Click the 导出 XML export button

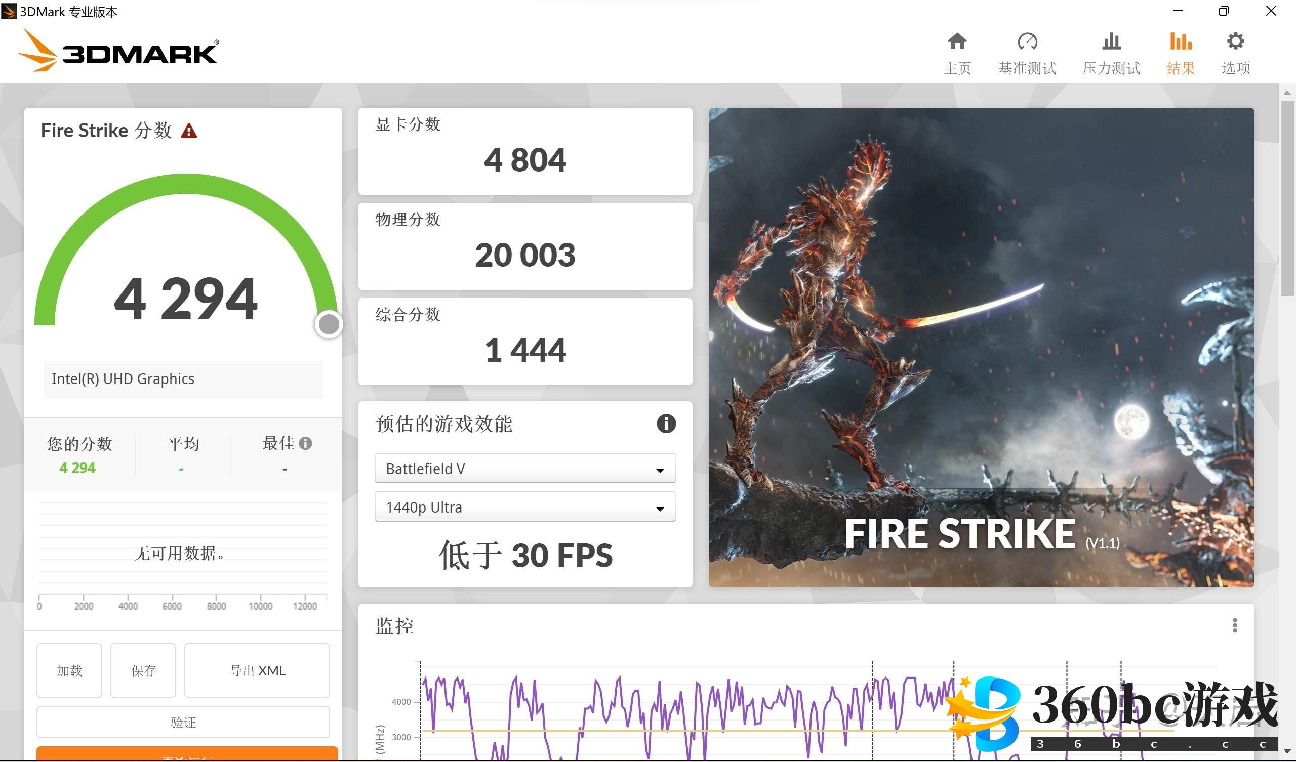(x=257, y=670)
